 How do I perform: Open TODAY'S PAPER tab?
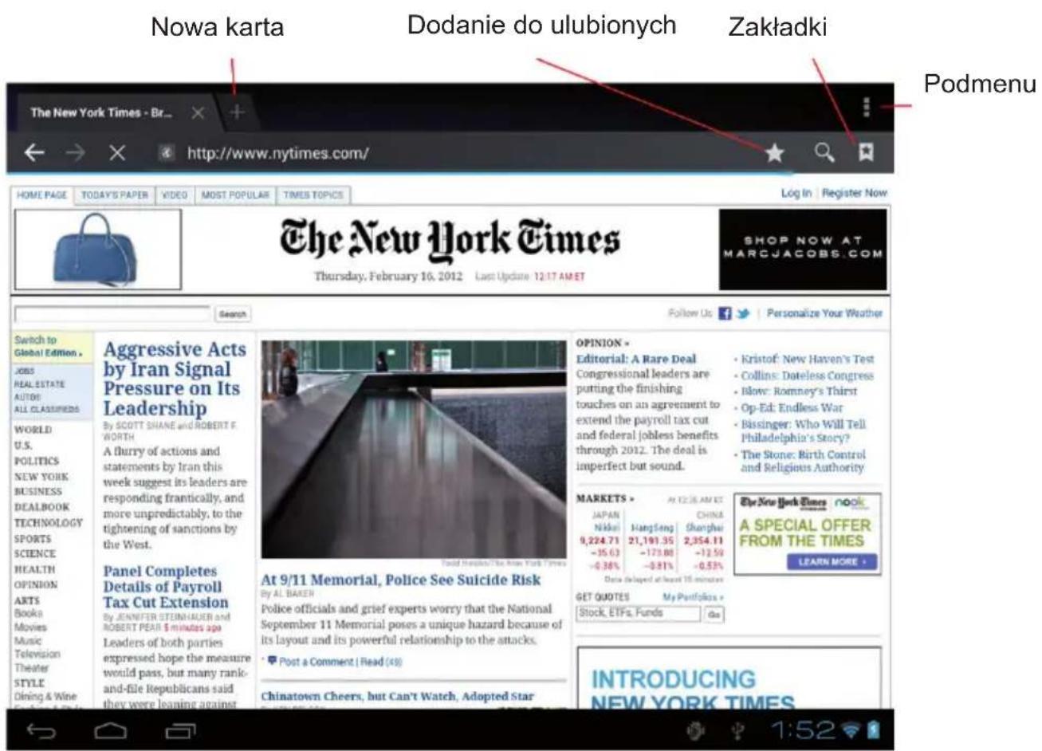(115, 195)
